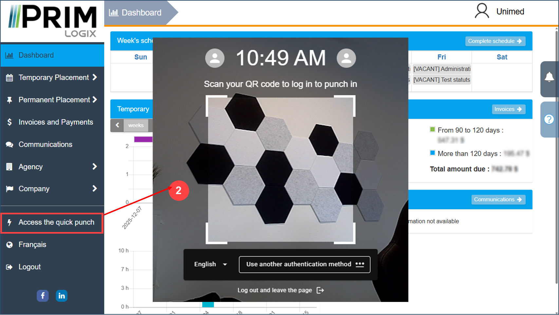The height and width of the screenshot is (315, 559).
Task: Open the English language dropdown
Action: pos(211,264)
